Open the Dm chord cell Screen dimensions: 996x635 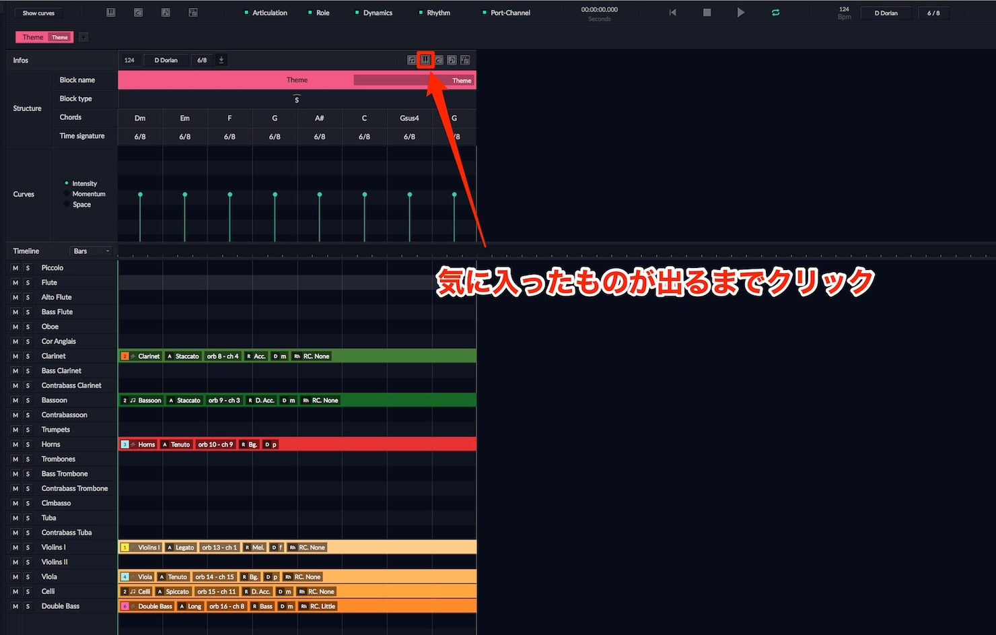(x=140, y=118)
